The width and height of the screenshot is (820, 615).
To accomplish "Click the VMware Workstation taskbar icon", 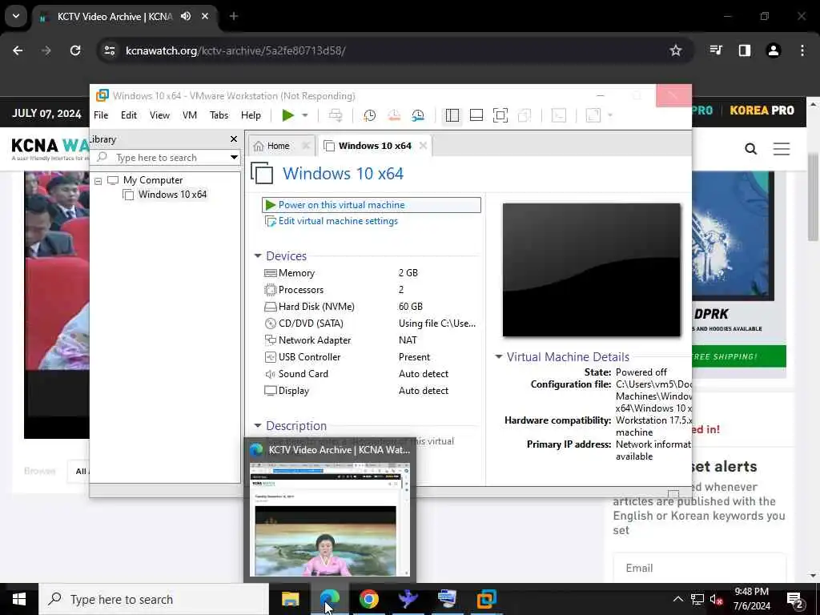I will click(x=486, y=599).
